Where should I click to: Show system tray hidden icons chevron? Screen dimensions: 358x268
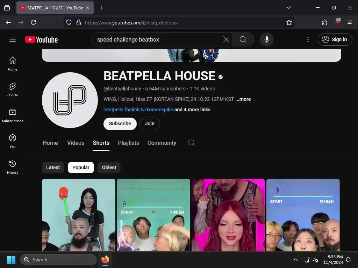(295, 260)
